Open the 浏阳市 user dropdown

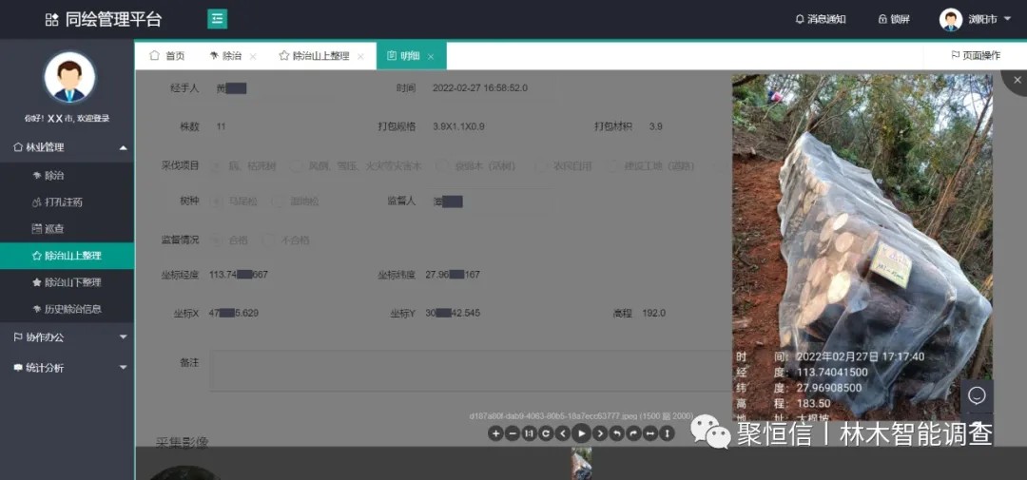tap(990, 20)
